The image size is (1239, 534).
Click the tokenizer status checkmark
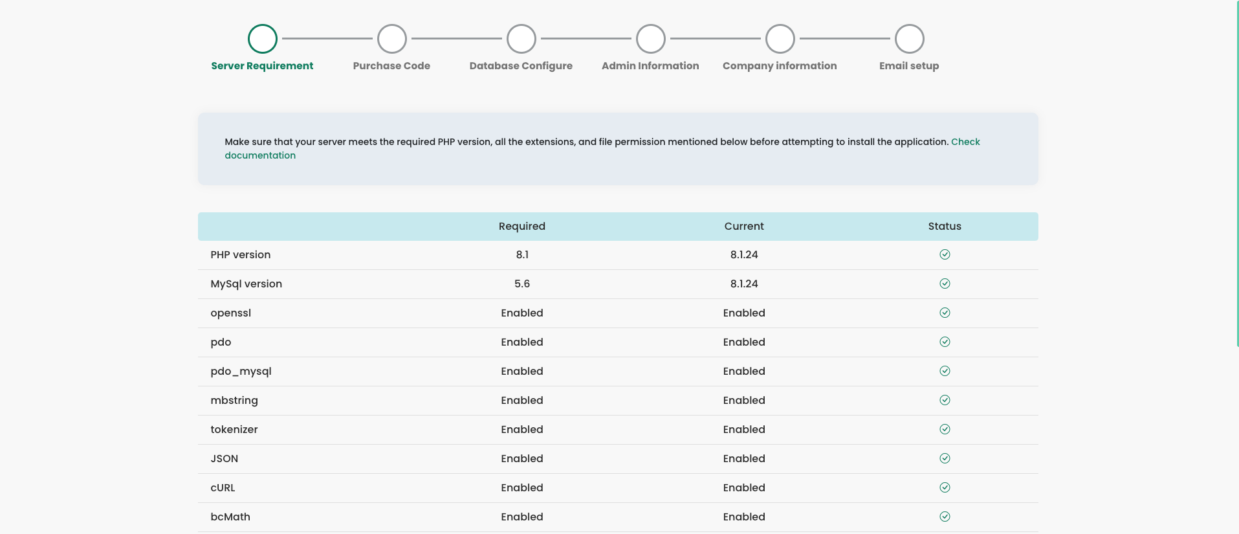945,429
